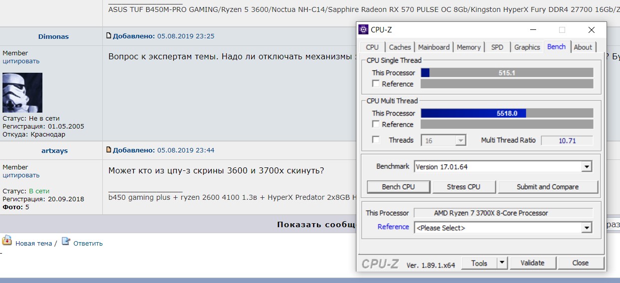Click the multi thread score bar 5518.0

[507, 113]
